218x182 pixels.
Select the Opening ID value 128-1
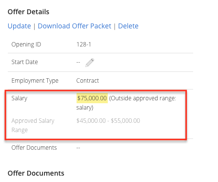83,45
